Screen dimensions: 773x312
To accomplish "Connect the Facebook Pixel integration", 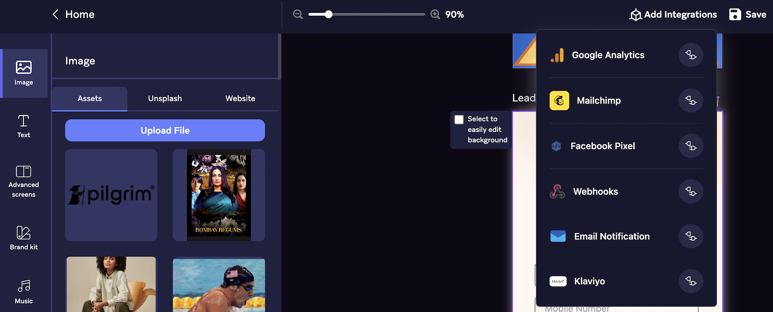I will pyautogui.click(x=691, y=146).
